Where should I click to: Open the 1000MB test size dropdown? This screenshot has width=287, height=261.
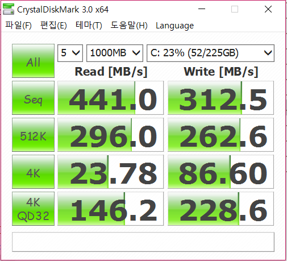[115, 53]
